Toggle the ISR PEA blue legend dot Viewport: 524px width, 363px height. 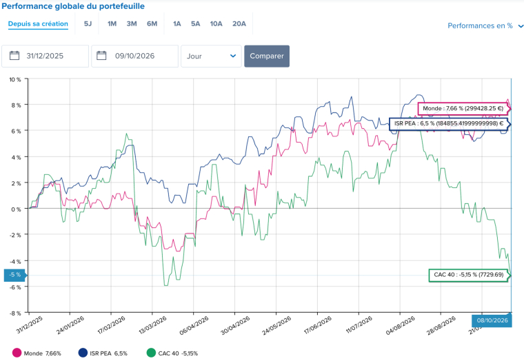click(83, 353)
